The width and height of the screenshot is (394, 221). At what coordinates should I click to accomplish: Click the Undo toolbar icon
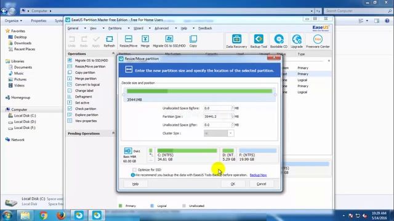pos(71,41)
